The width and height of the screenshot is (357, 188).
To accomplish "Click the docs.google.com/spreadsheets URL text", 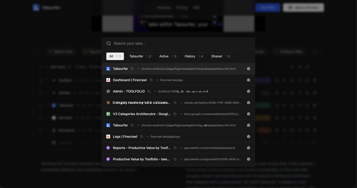I will 212,114.
